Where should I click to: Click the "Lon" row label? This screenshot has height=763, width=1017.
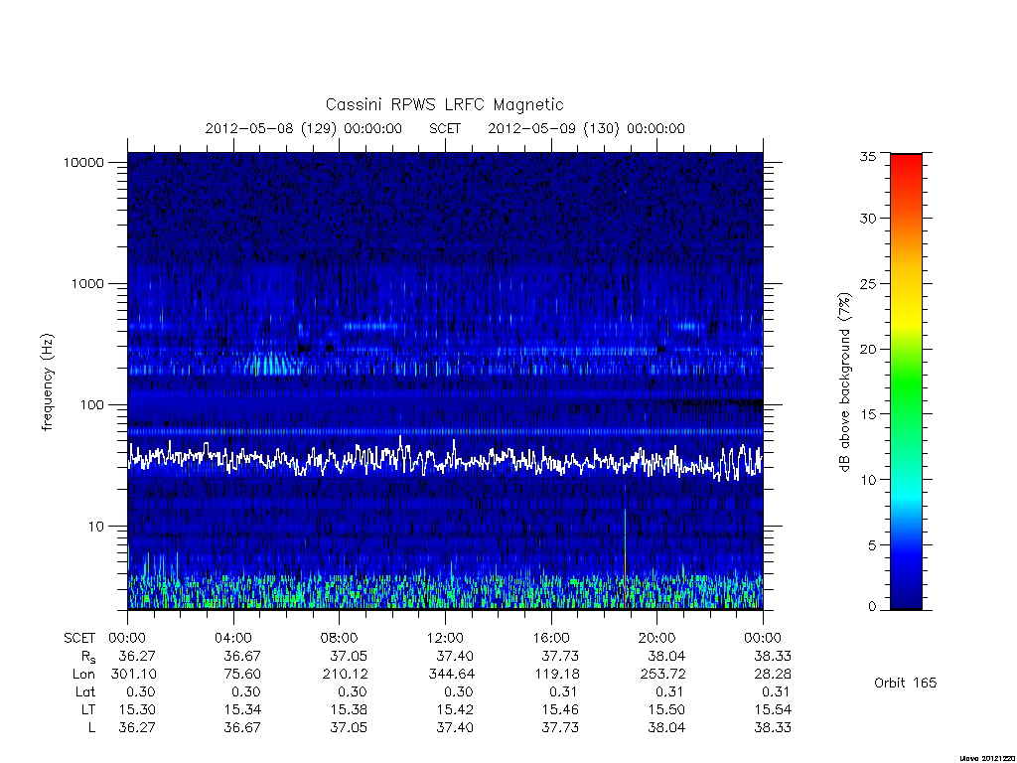tap(83, 675)
